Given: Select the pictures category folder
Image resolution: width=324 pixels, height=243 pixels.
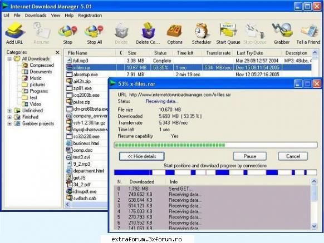Looking at the screenshot, I should point(33,85).
